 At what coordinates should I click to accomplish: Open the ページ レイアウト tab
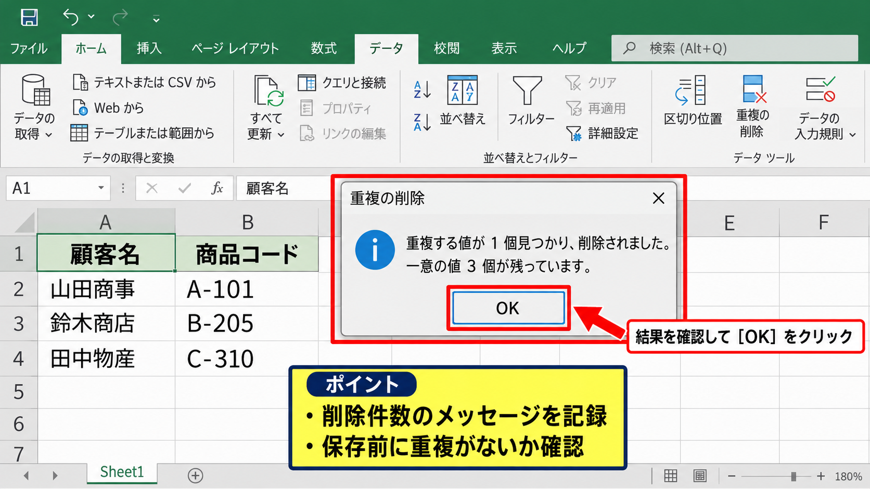point(235,48)
